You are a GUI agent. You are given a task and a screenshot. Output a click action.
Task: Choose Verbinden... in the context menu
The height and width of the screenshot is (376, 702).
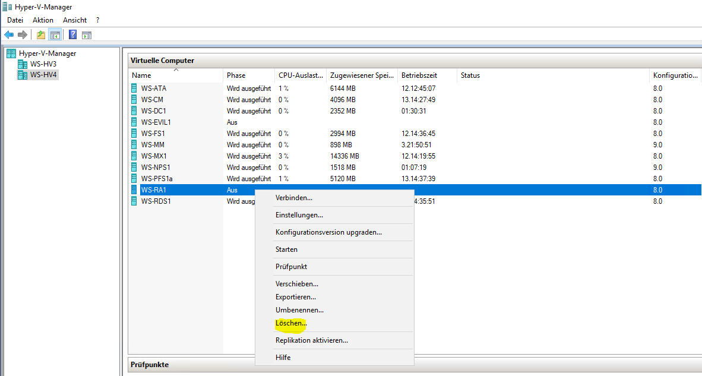pos(334,198)
